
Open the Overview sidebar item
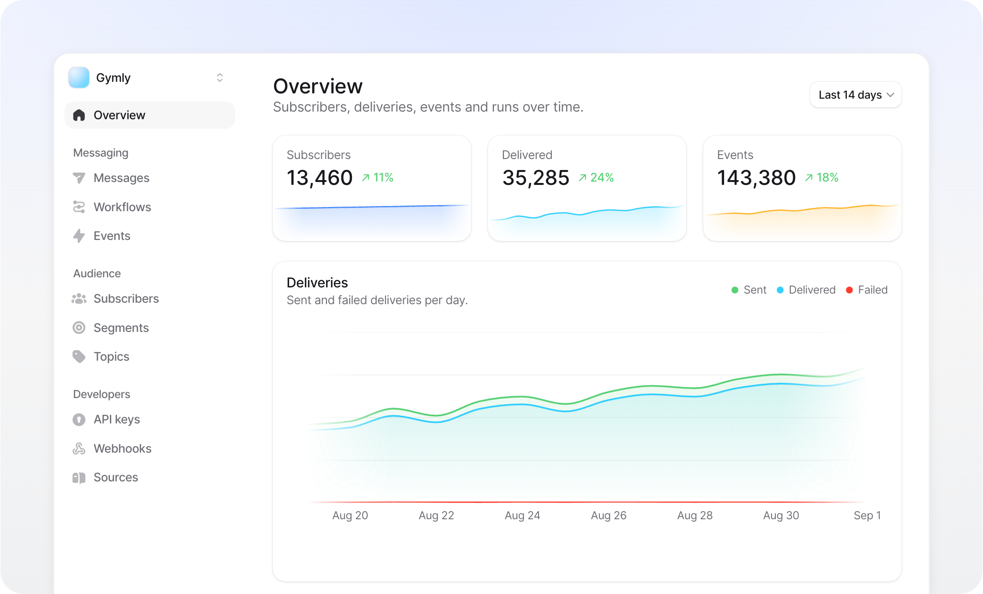click(x=150, y=115)
